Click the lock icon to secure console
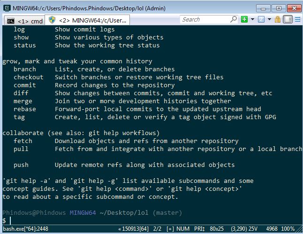Screen dimensions: 303x234 pyautogui.click(x=278, y=19)
